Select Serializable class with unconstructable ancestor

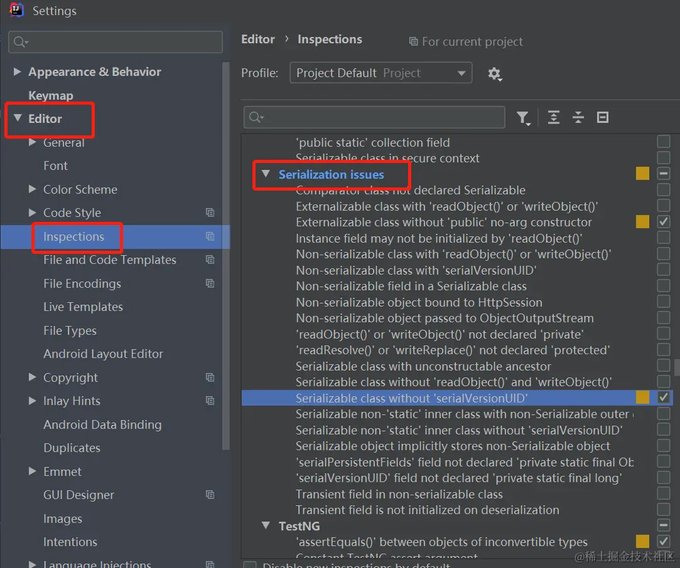[423, 366]
